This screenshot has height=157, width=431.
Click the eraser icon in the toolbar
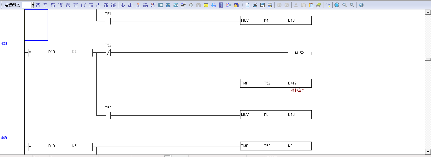tap(319, 5)
